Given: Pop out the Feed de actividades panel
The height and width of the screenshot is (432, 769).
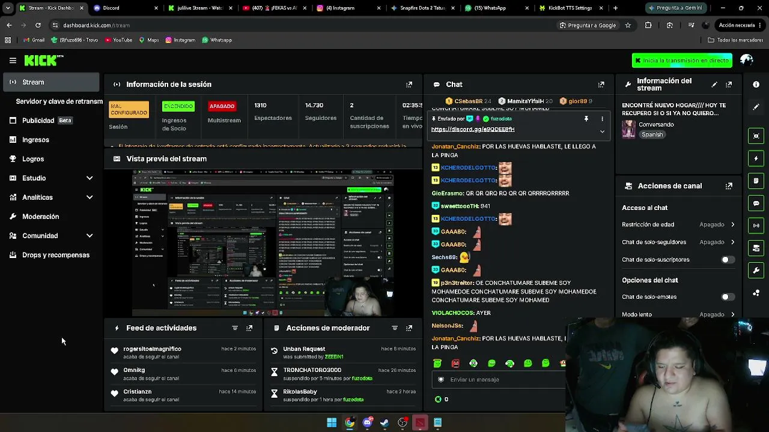Looking at the screenshot, I should 249,328.
